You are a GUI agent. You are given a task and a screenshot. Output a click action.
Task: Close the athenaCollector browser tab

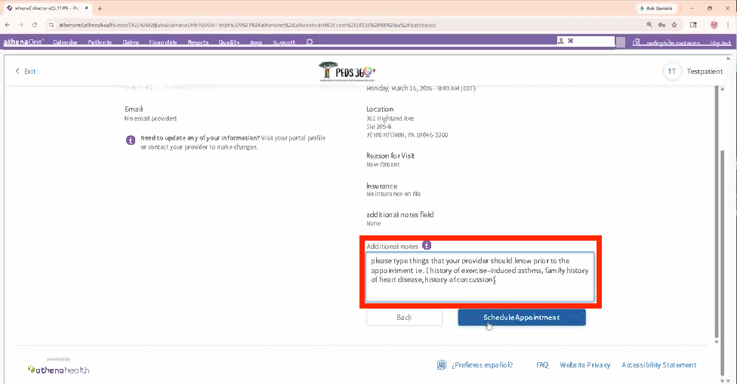click(x=87, y=8)
